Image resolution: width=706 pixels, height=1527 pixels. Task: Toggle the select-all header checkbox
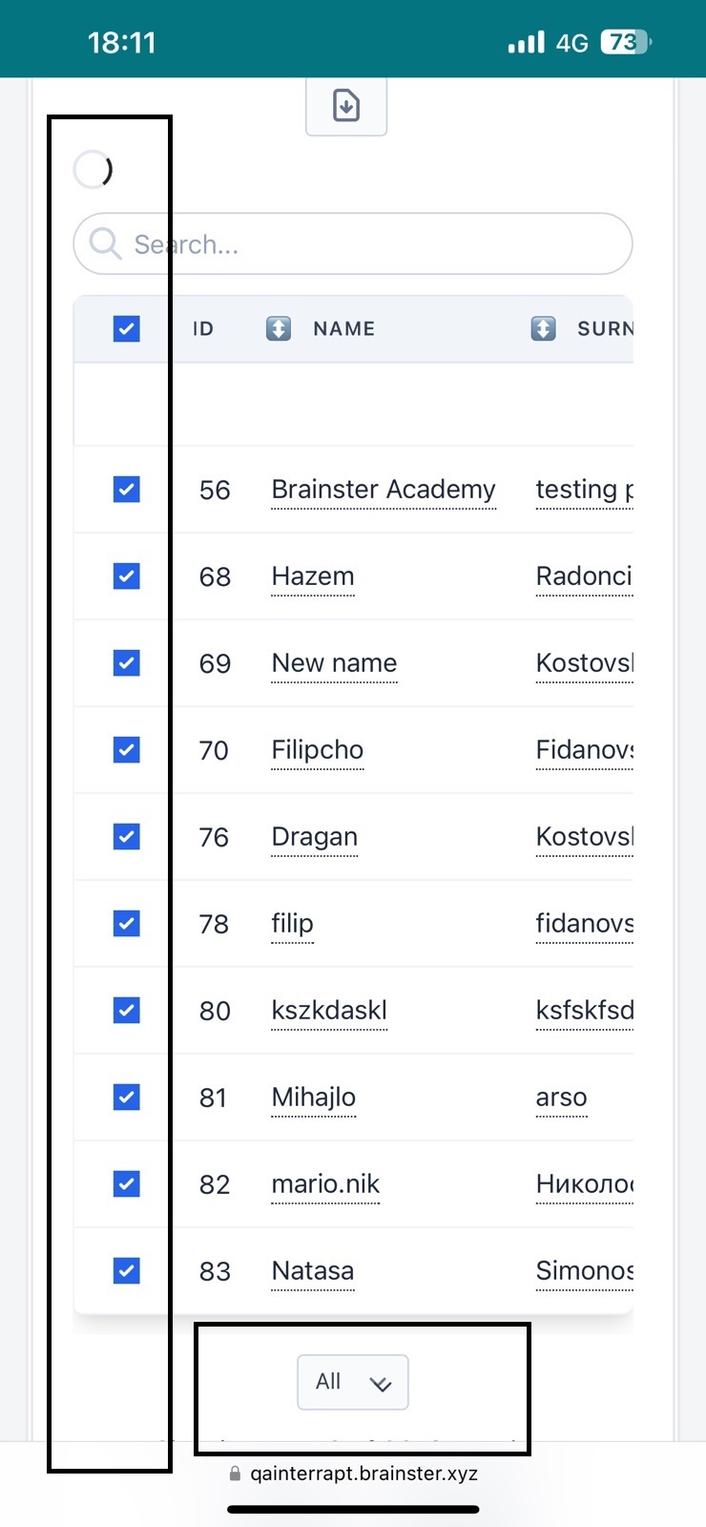126,329
